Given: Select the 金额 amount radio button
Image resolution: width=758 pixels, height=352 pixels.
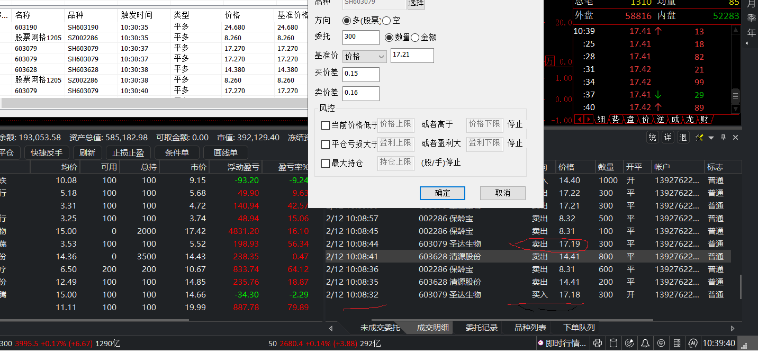Looking at the screenshot, I should coord(415,38).
